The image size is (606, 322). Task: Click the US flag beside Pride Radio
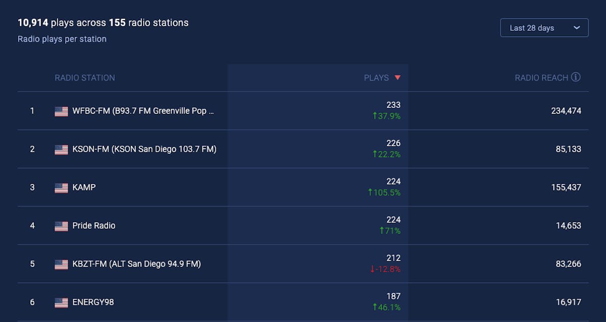(61, 226)
